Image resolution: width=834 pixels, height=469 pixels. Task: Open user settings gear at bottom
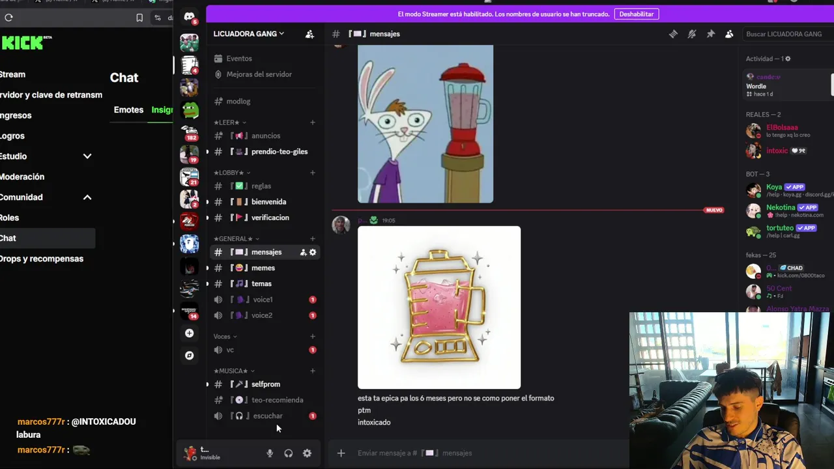(x=307, y=453)
